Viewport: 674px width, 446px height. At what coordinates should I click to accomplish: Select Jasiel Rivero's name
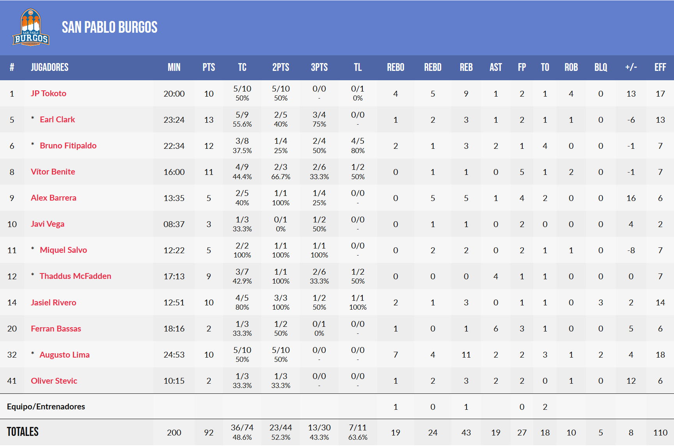[x=53, y=303]
